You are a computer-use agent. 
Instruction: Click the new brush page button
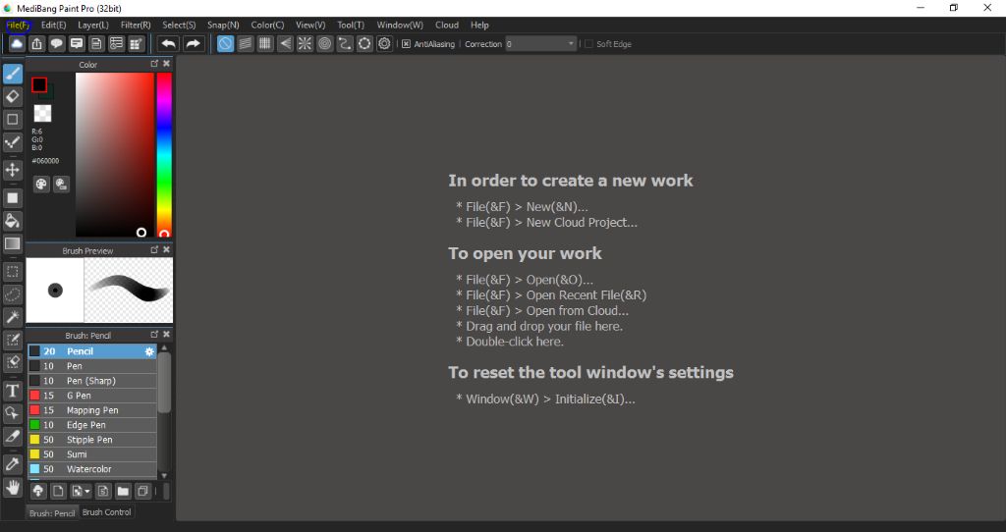click(58, 492)
